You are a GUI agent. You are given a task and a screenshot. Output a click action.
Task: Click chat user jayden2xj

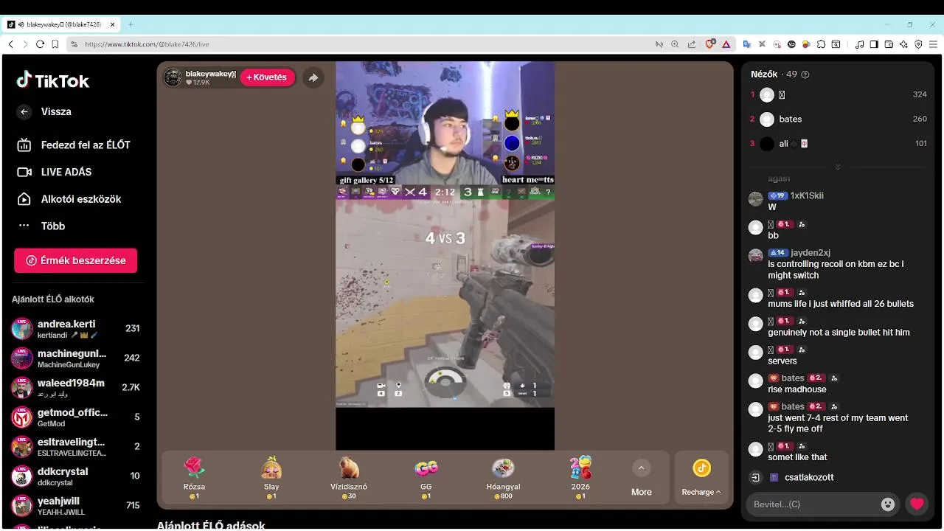(x=811, y=253)
